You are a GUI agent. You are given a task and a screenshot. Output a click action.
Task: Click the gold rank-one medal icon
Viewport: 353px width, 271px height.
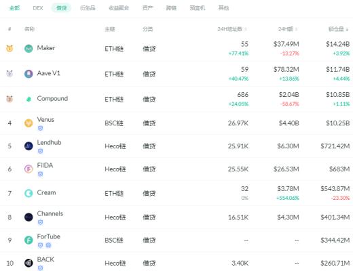point(10,48)
